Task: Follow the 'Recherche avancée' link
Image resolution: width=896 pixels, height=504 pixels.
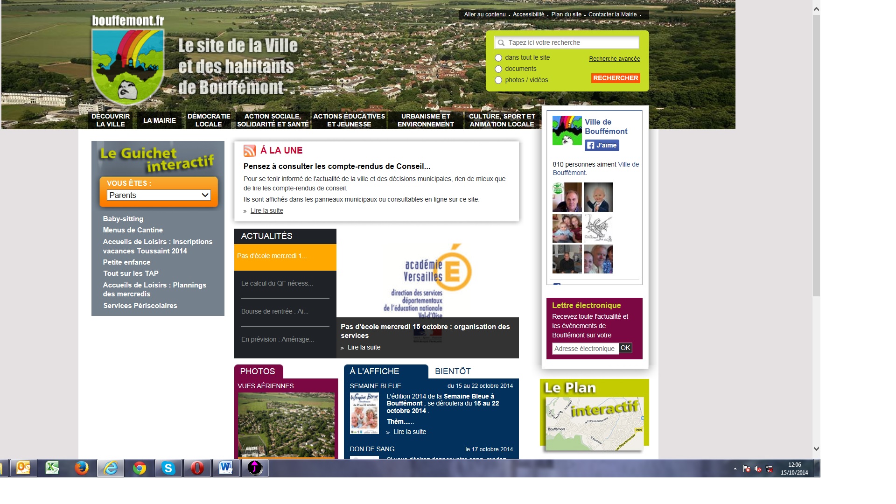Action: pyautogui.click(x=615, y=59)
